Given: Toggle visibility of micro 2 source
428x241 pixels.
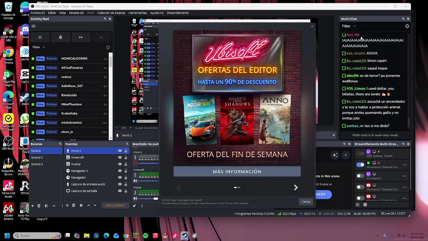Looking at the screenshot, I should [x=120, y=151].
